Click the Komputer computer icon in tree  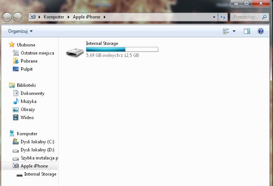click(x=12, y=133)
